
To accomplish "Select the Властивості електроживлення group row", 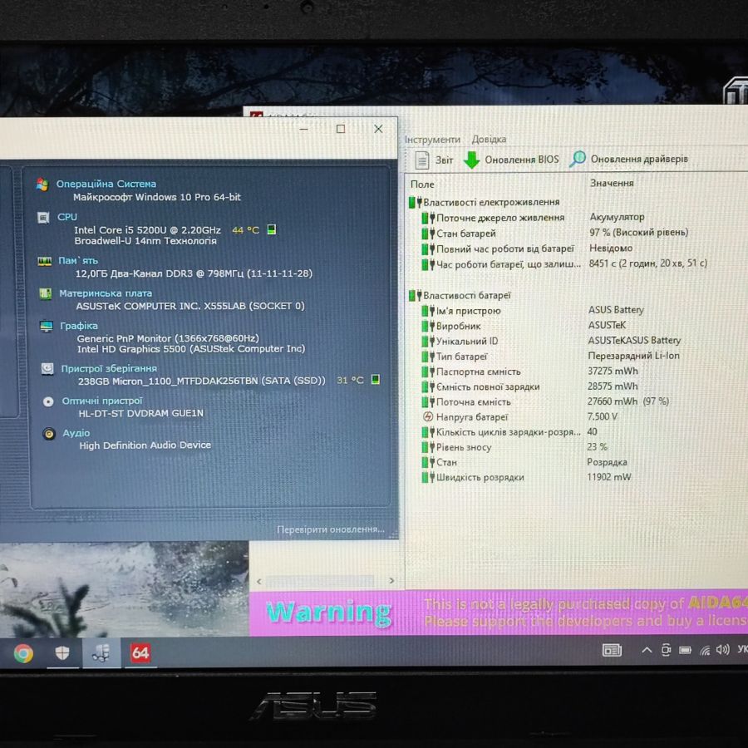I will pos(485,202).
